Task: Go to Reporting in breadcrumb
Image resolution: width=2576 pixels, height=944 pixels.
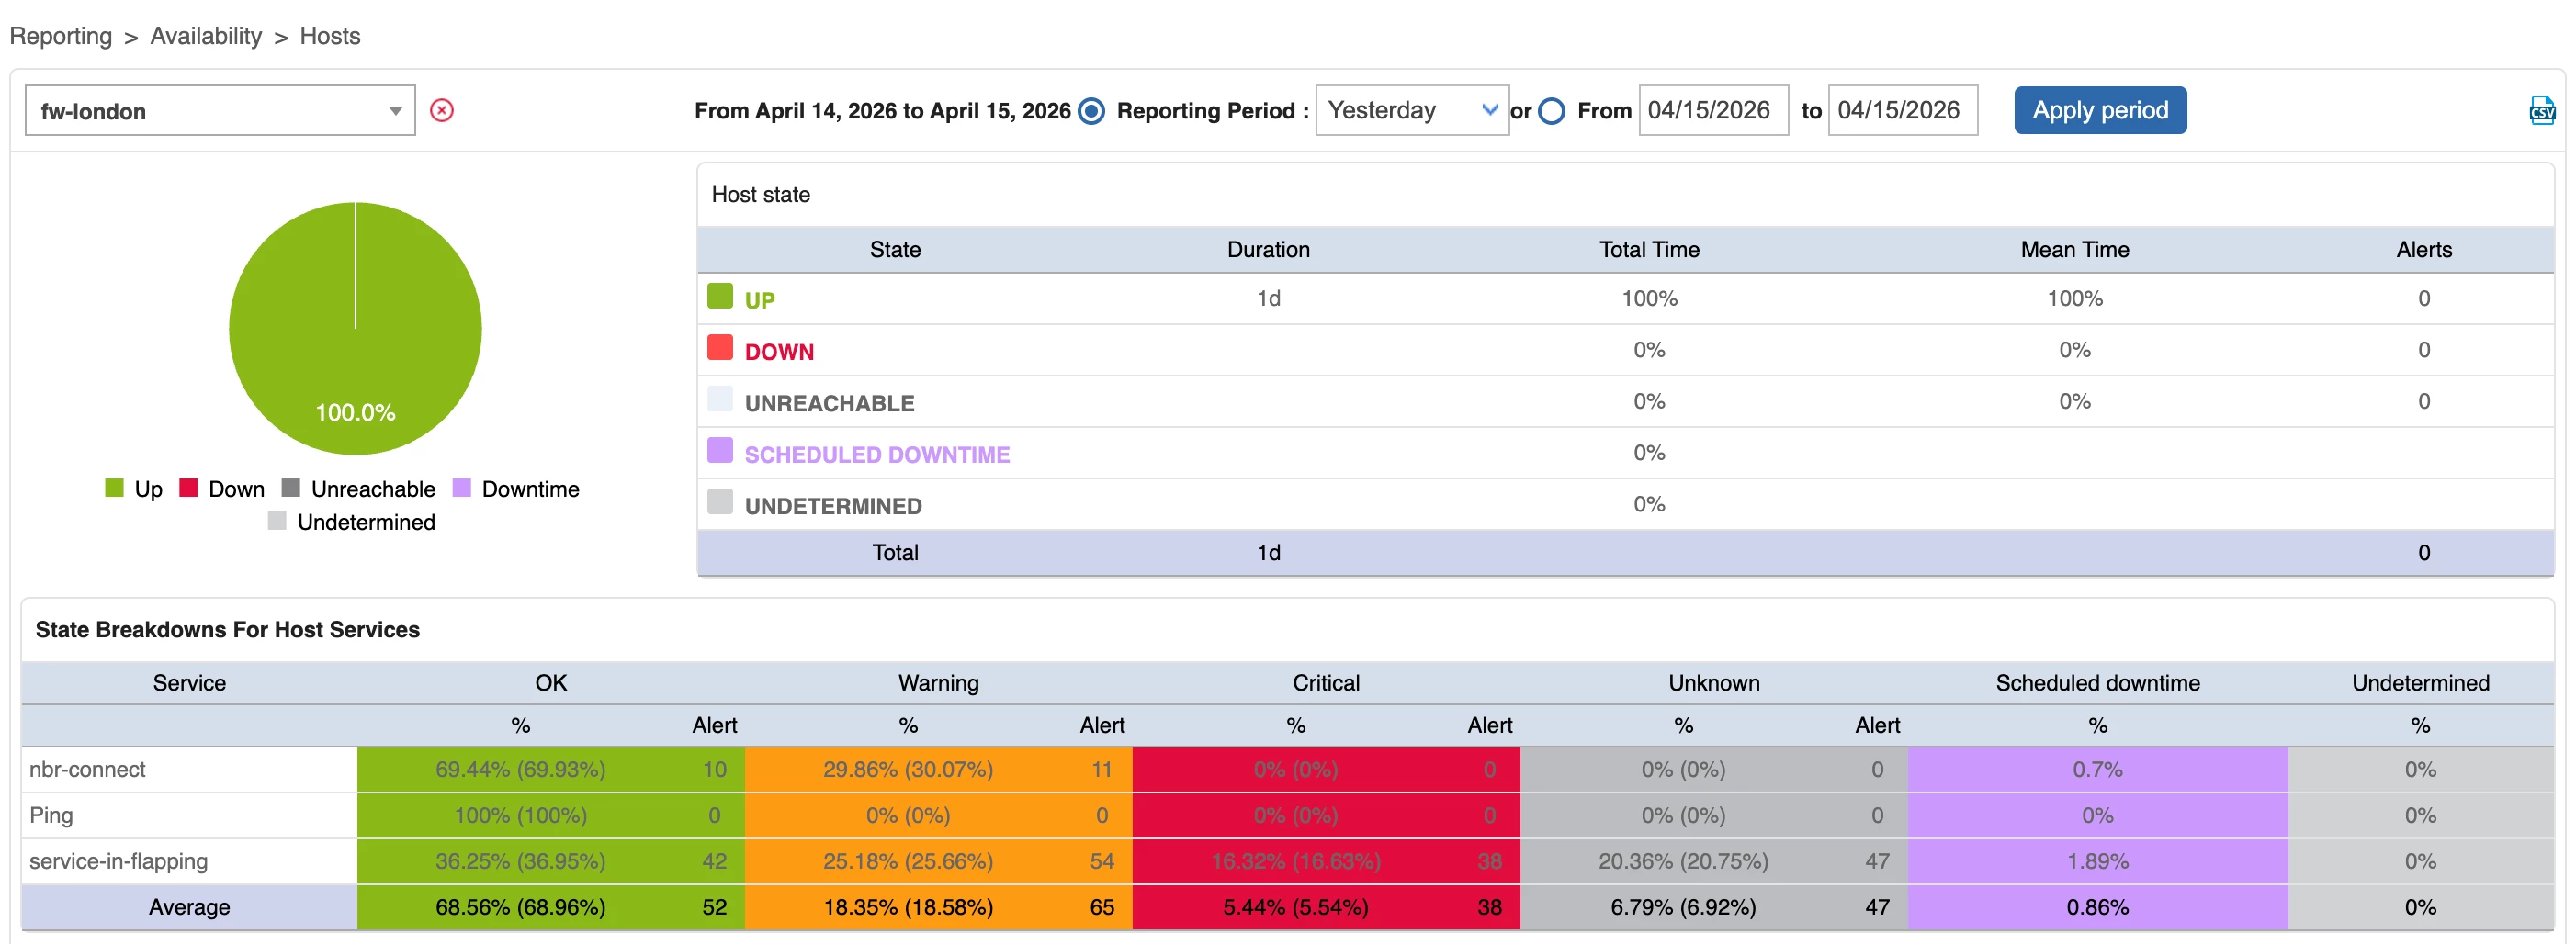Action: pyautogui.click(x=61, y=36)
